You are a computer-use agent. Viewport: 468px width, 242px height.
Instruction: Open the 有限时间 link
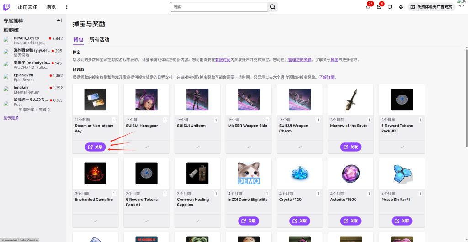click(x=223, y=60)
